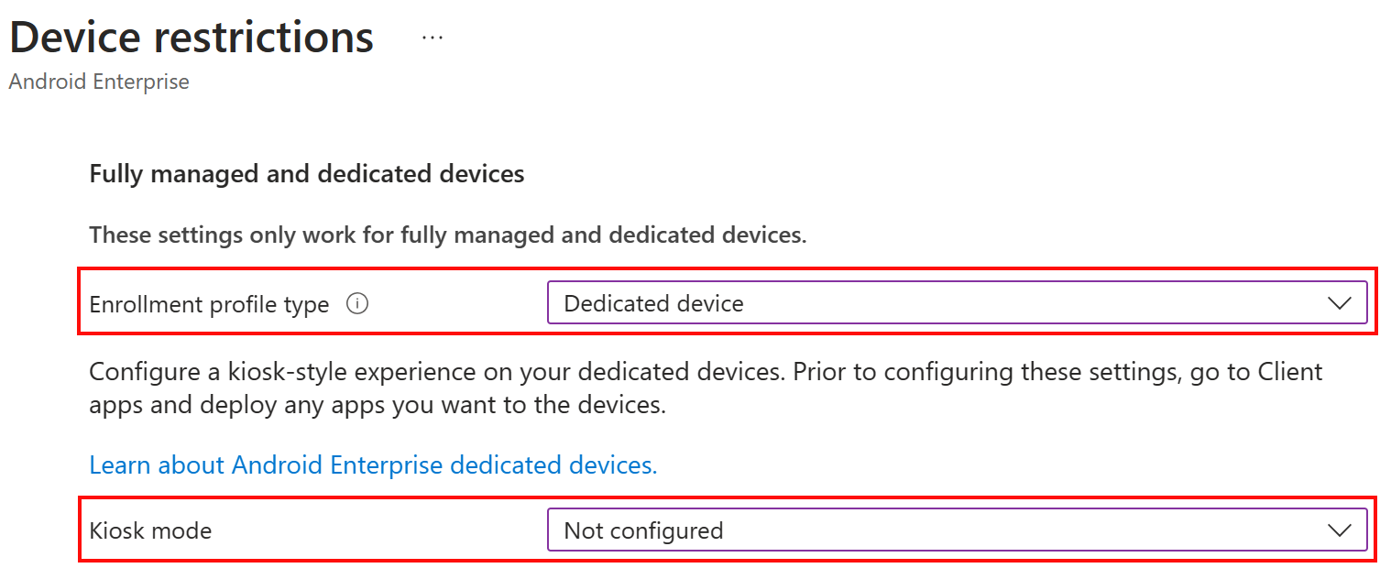The image size is (1391, 579).
Task: Select the Fully managed and dedicated devices heading
Action: [306, 174]
